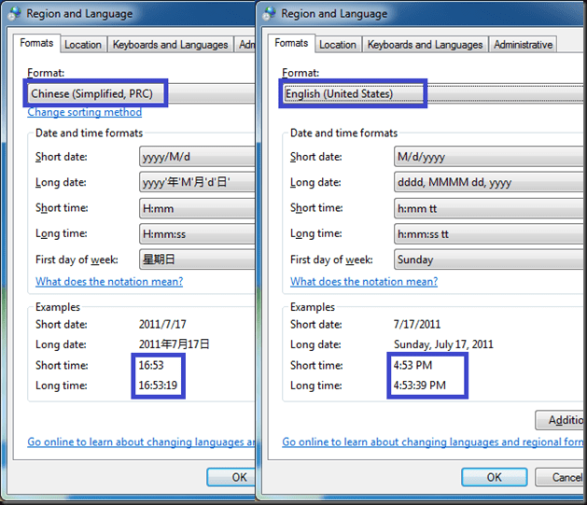Select the Location tab in the left dialog

pyautogui.click(x=83, y=45)
